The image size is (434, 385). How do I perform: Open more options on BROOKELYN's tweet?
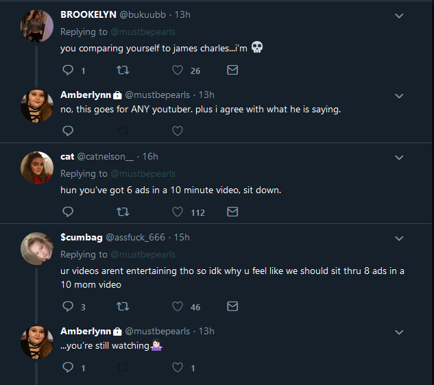pyautogui.click(x=399, y=16)
